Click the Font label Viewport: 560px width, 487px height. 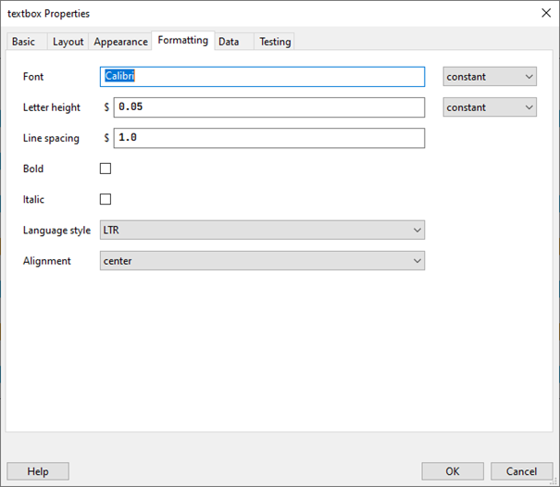[33, 77]
